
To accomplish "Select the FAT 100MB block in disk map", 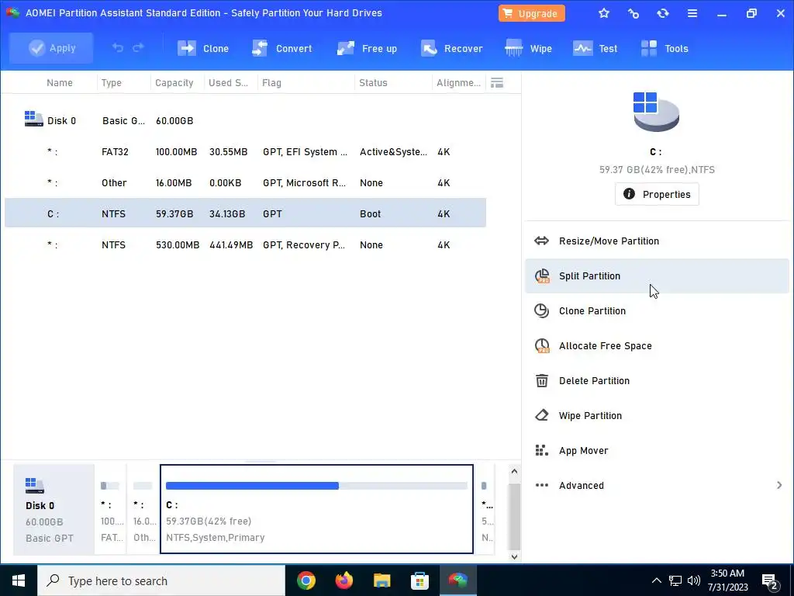I will click(x=110, y=509).
